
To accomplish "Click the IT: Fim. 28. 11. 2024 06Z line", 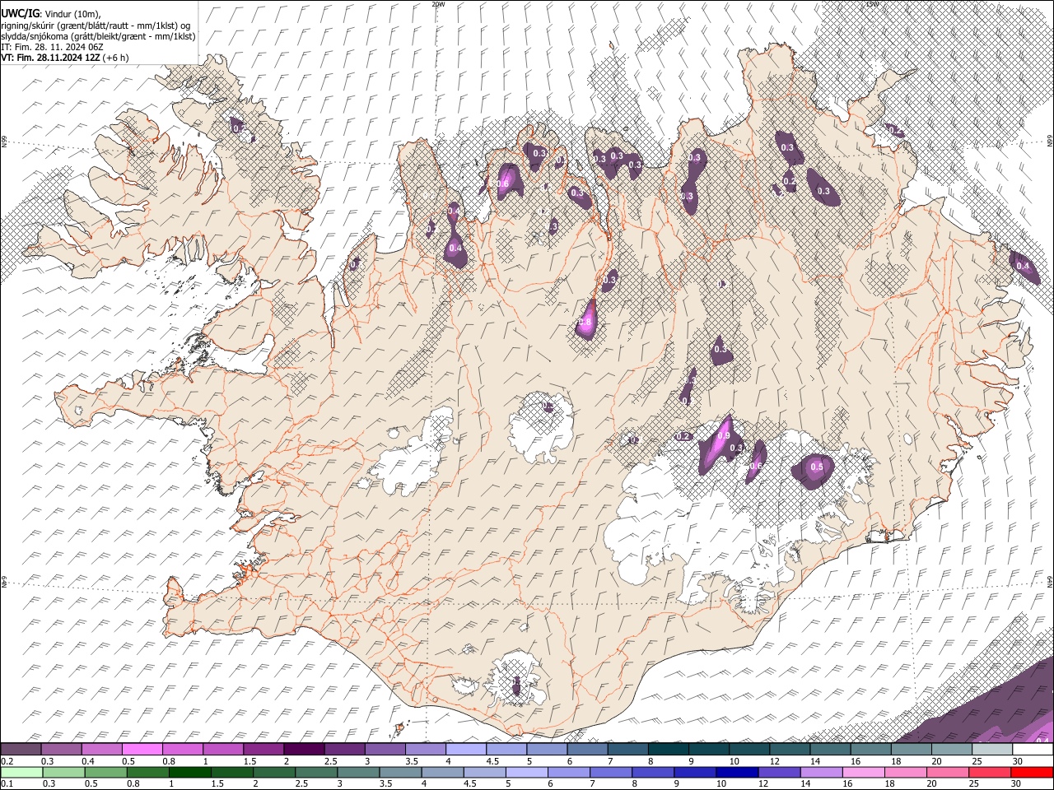I will 52,47.
